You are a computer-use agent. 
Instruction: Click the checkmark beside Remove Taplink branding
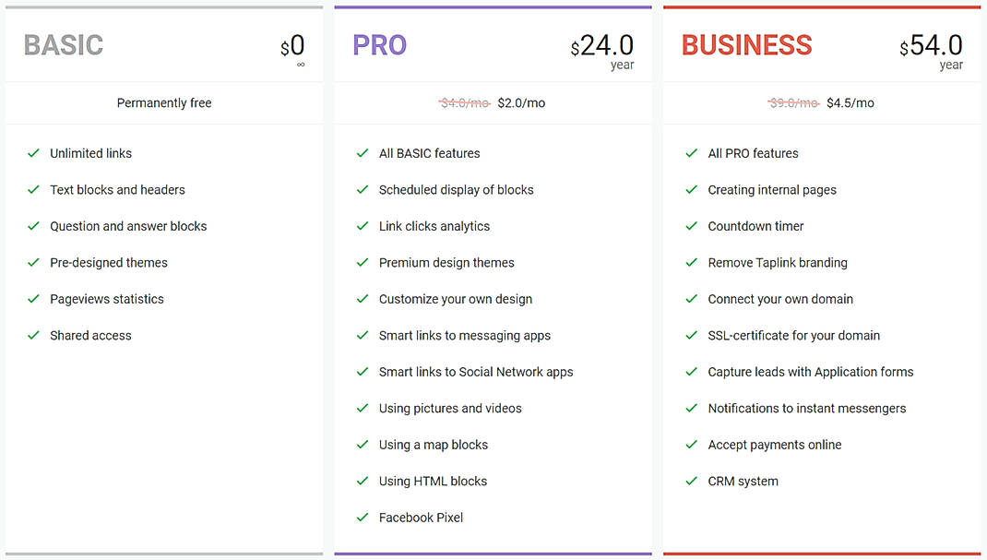point(691,262)
